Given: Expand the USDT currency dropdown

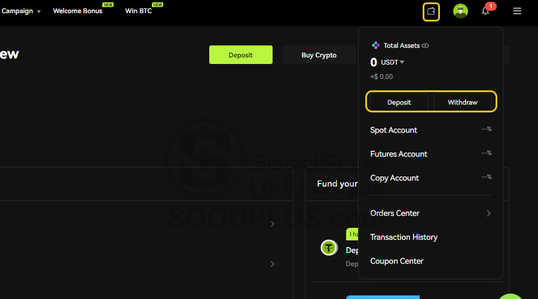Looking at the screenshot, I should 402,62.
